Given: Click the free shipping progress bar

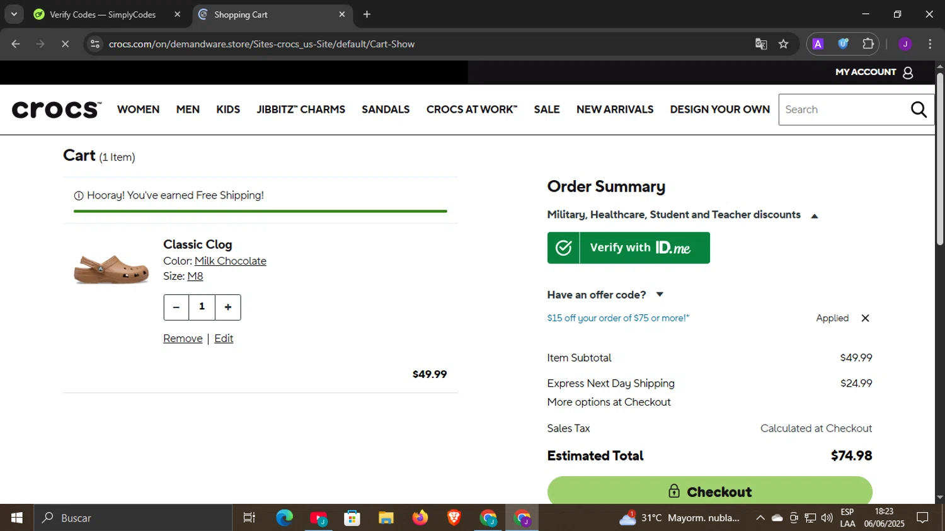Looking at the screenshot, I should [260, 211].
